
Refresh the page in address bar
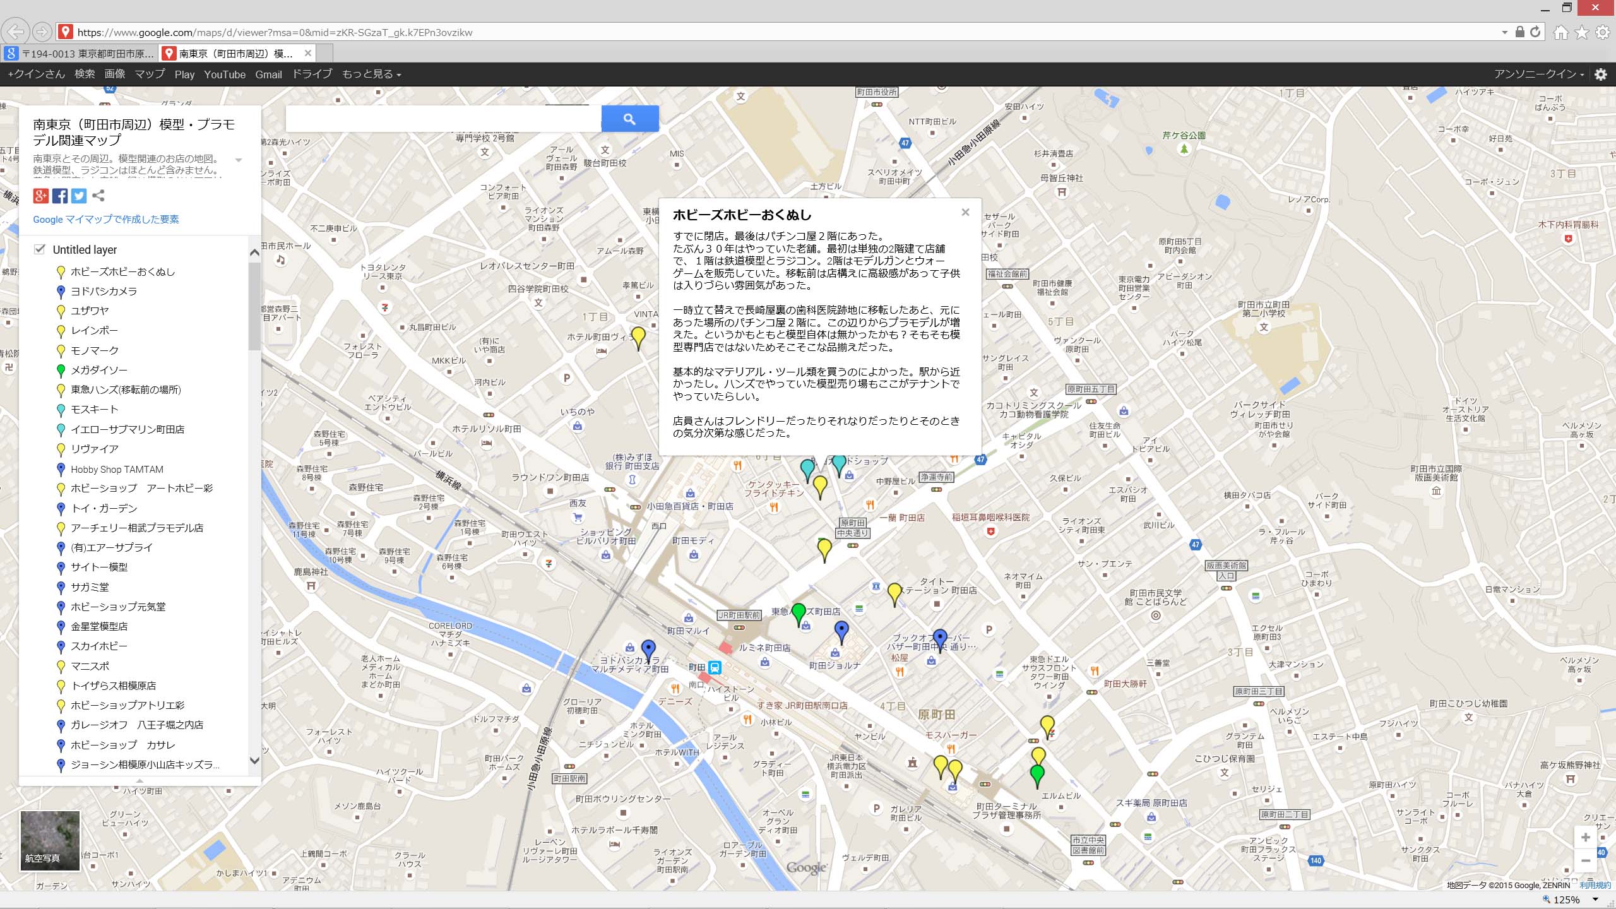[1535, 32]
